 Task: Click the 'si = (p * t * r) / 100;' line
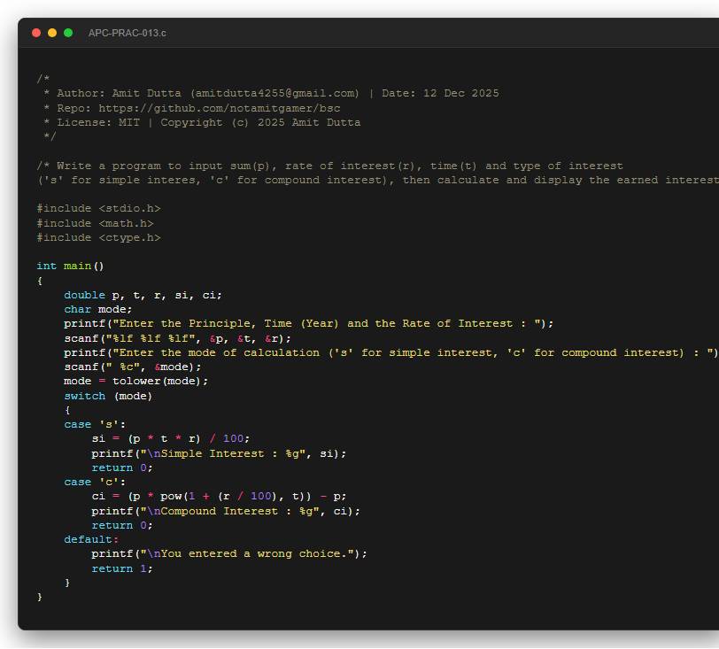tap(171, 438)
